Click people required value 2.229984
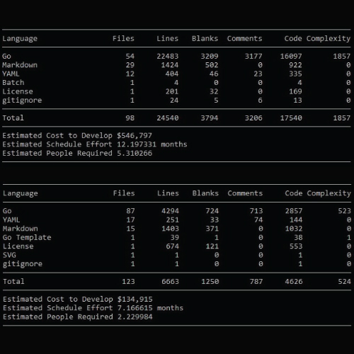 135,316
